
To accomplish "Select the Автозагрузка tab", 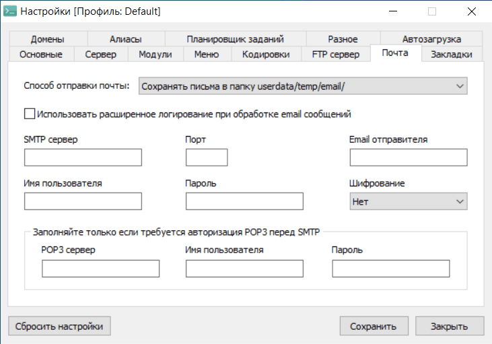I will pyautogui.click(x=431, y=39).
